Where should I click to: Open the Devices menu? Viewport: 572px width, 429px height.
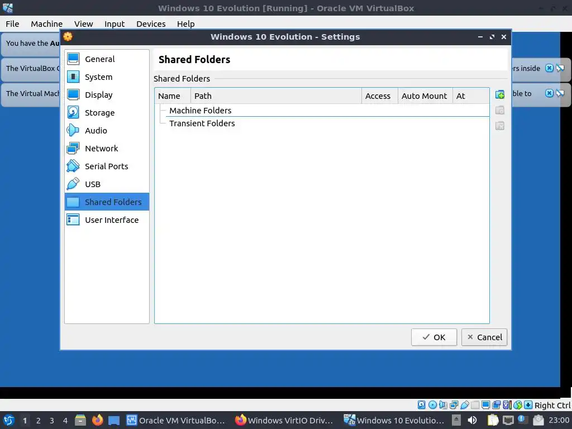(151, 23)
